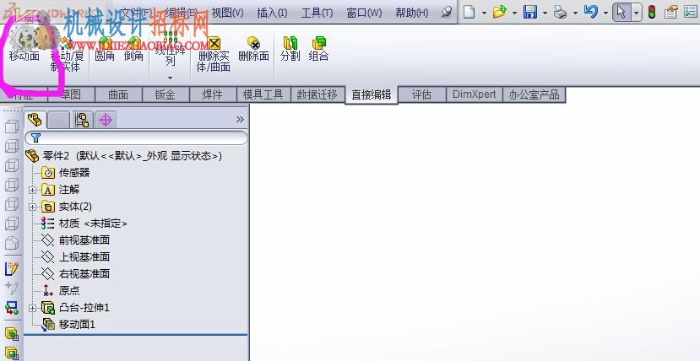
Task: Select the 原点 origin item
Action: tap(61, 291)
